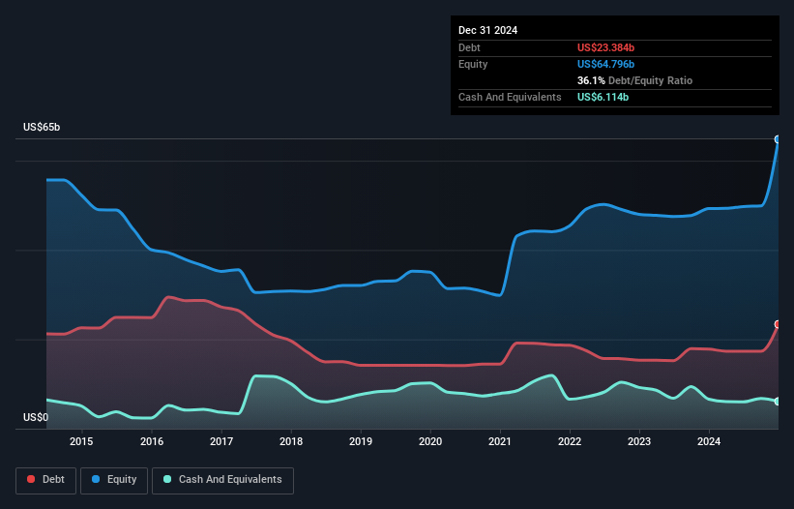Screen dimensions: 794x509
Task: Click the 2022 x-axis label
Action: pyautogui.click(x=570, y=441)
